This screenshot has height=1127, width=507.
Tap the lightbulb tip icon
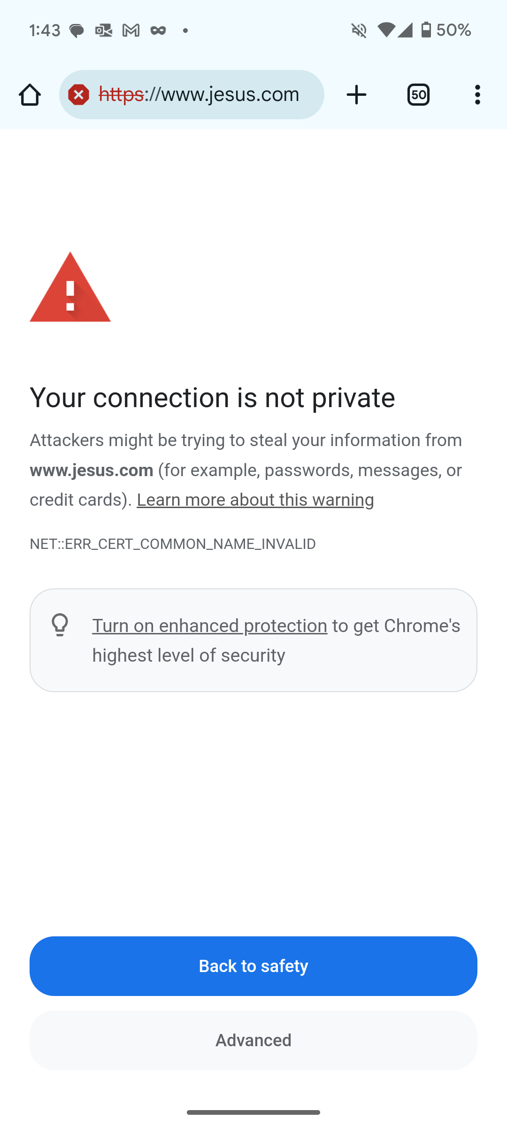[60, 625]
